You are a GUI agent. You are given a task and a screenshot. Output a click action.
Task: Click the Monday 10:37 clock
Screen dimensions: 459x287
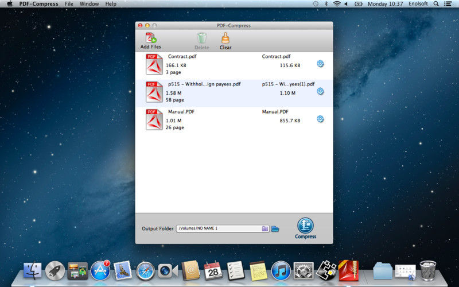[x=385, y=4]
